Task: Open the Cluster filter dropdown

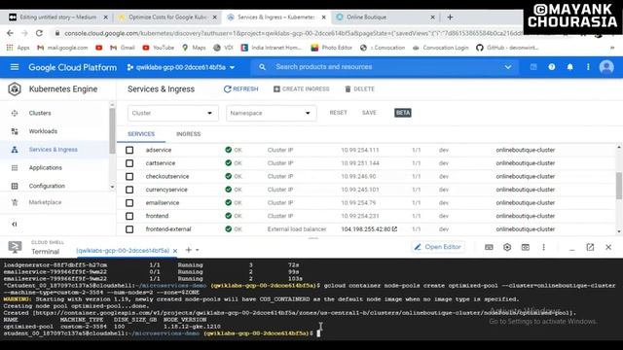Action: 173,113
